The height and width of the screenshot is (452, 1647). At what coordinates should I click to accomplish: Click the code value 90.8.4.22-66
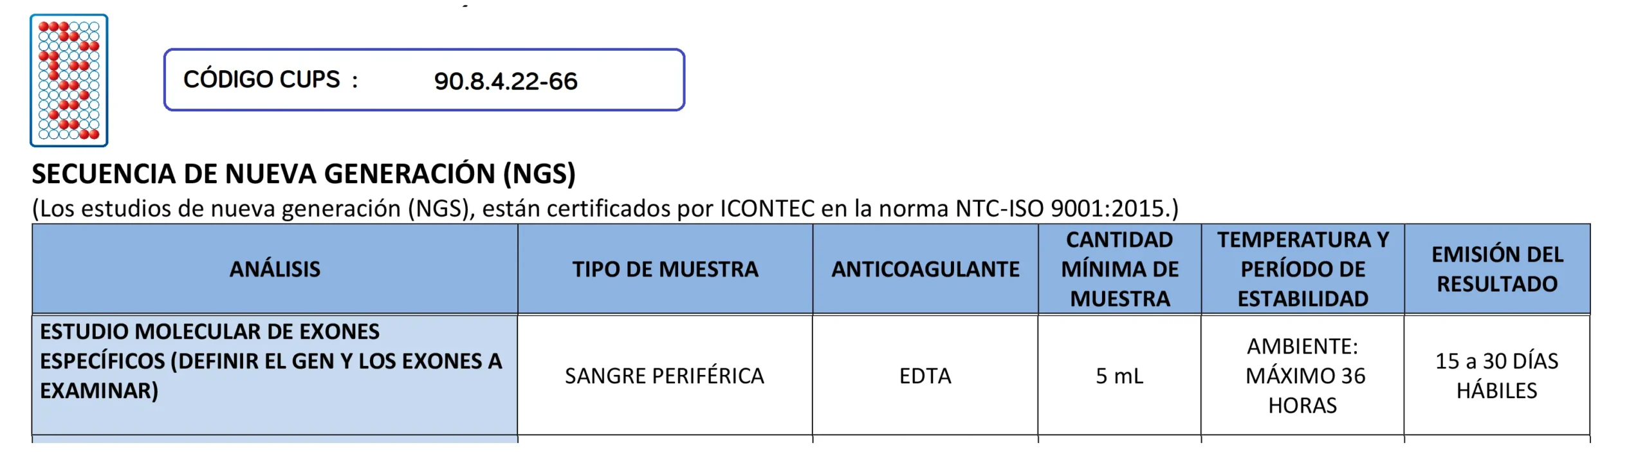pyautogui.click(x=506, y=82)
